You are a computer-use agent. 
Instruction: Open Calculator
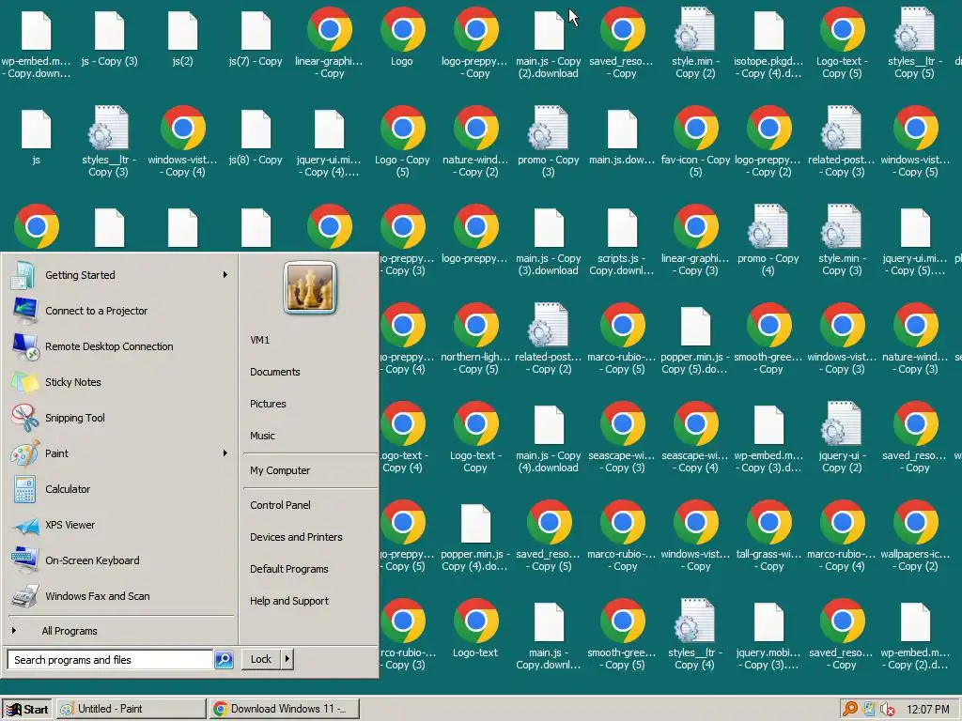click(x=119, y=488)
